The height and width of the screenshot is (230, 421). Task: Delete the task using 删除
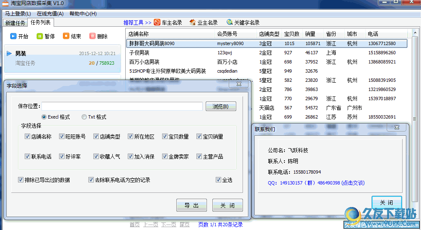92,36
